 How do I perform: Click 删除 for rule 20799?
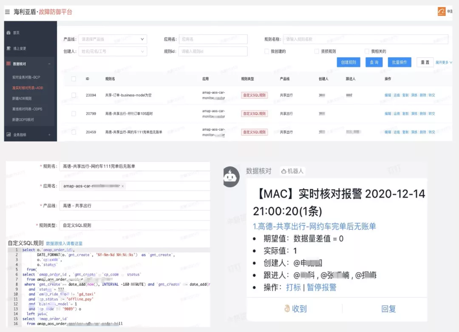(423, 114)
